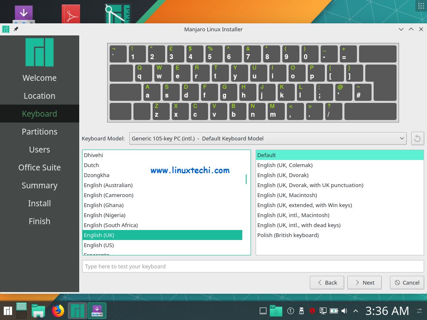Open the Dolphin file manager from taskbar
The image size is (427, 320).
coord(38,310)
